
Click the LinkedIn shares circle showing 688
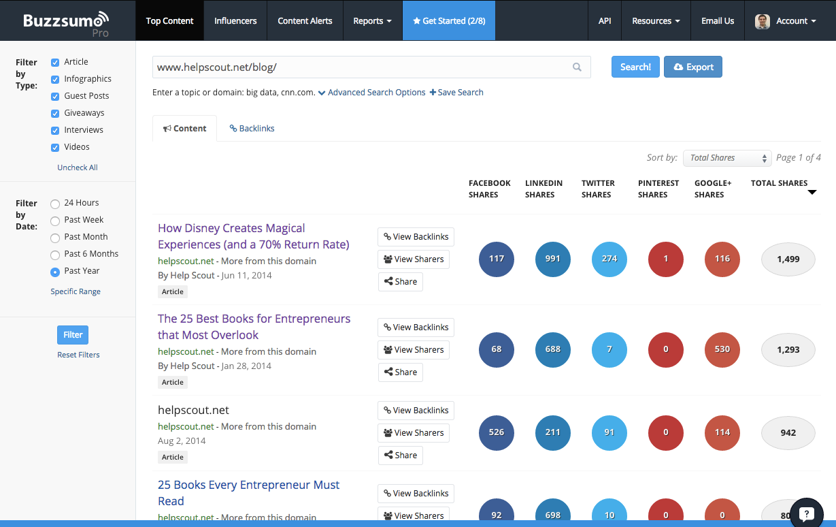(553, 349)
